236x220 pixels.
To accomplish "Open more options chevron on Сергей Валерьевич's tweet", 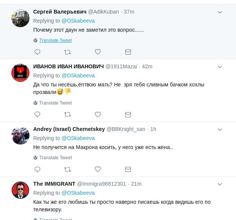I will (220, 12).
